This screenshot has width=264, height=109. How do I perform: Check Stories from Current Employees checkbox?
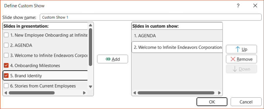tap(6, 86)
